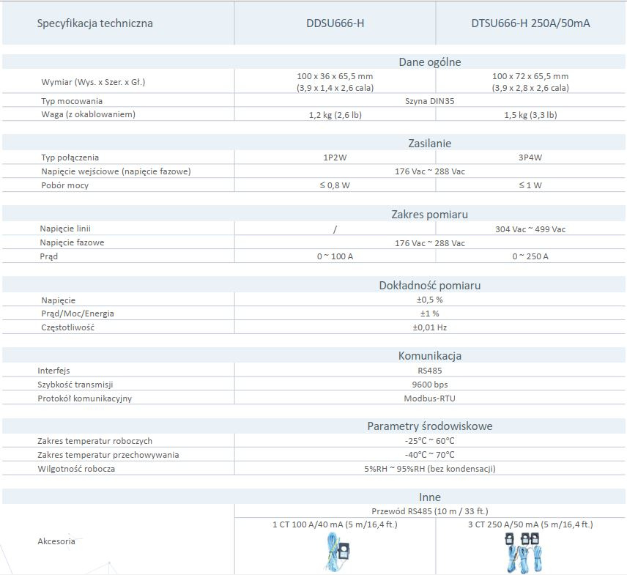Viewport: 627px width, 575px height.
Task: Select the Typ mocowania row label
Action: coord(72,101)
